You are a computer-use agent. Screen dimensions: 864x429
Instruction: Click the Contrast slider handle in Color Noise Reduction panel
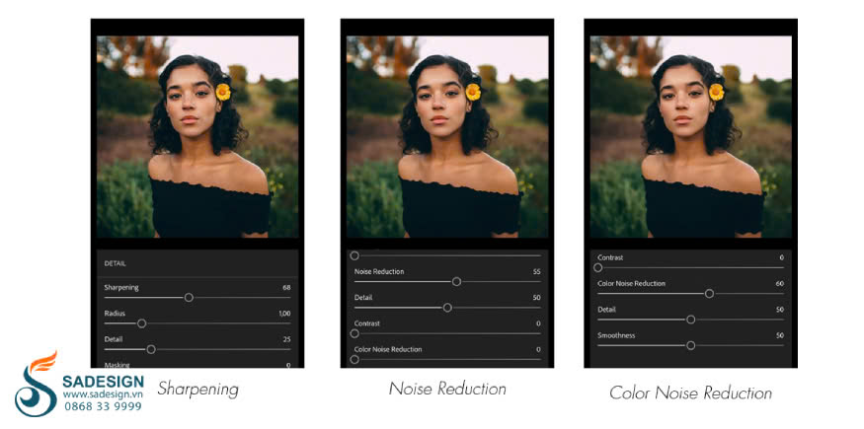(597, 268)
